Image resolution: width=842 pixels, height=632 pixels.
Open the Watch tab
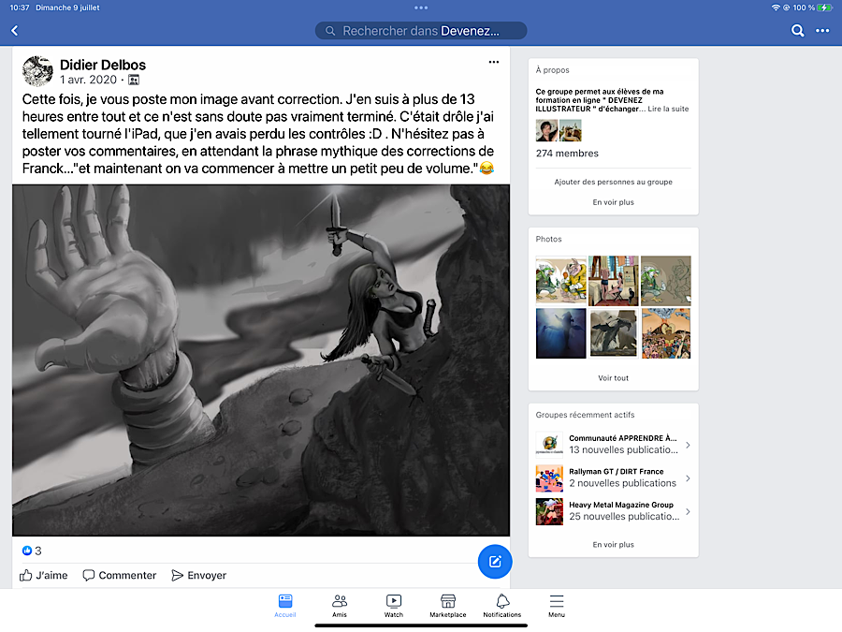tap(394, 606)
